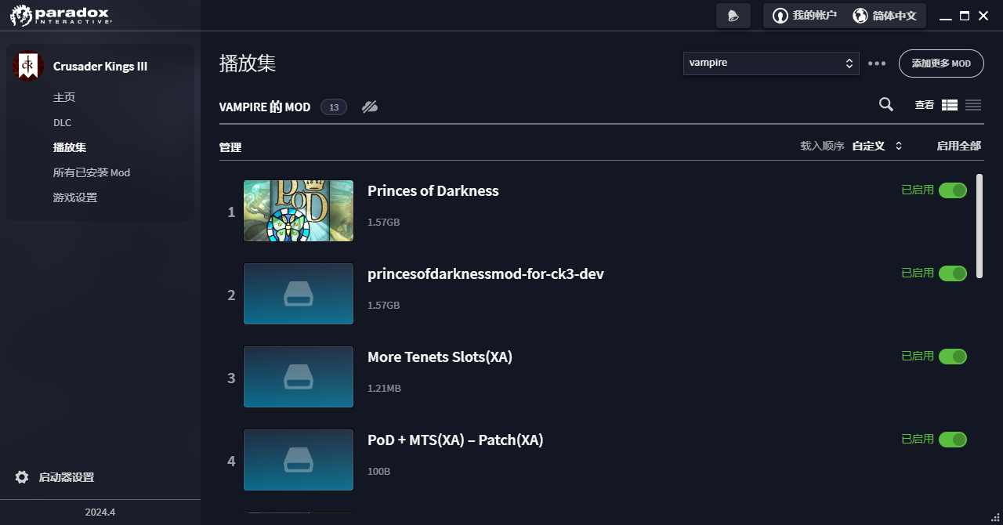Open the load order 自定义 dropdown
The height and width of the screenshot is (525, 1003).
(x=878, y=146)
